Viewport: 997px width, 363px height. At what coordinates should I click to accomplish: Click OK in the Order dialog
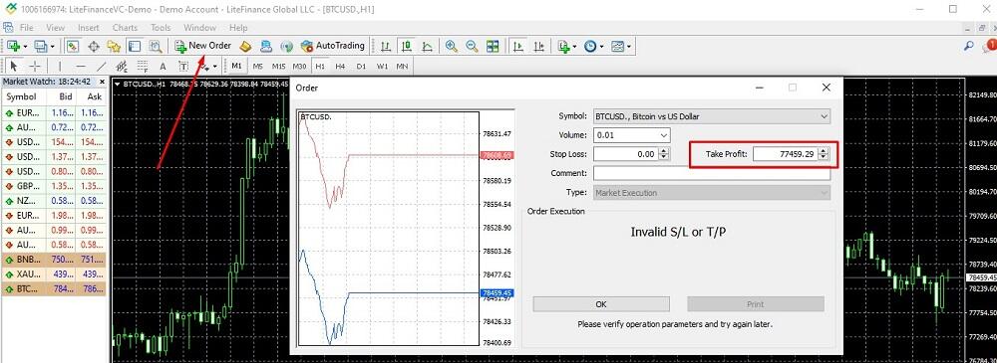pyautogui.click(x=601, y=304)
